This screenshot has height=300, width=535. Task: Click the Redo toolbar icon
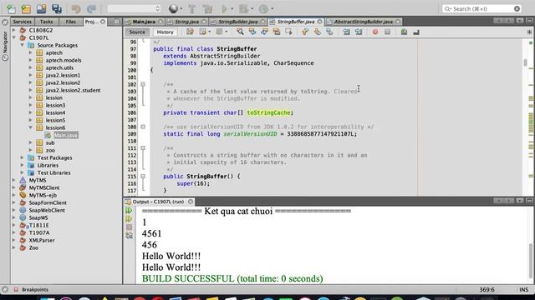[x=91, y=8]
